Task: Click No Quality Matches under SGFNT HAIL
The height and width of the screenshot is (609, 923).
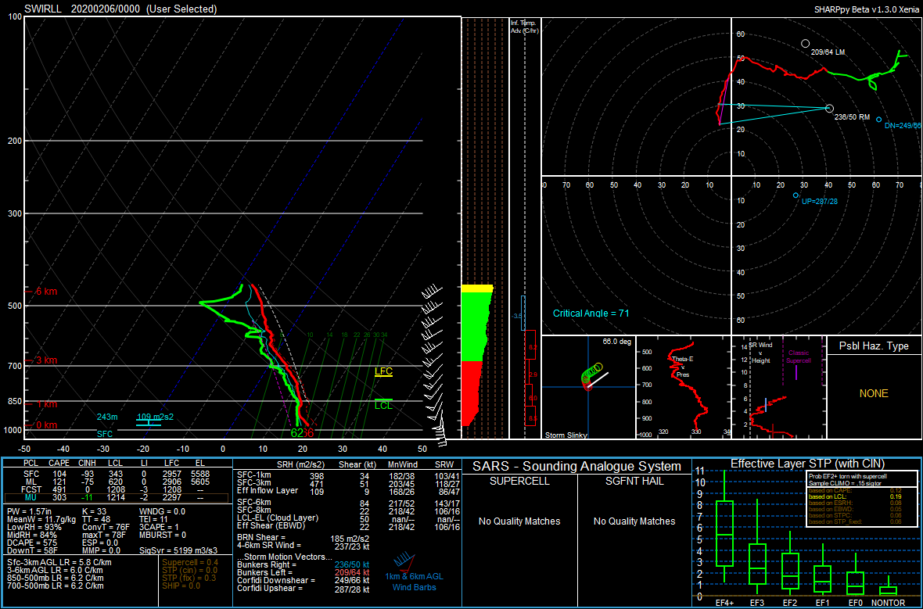Action: (x=634, y=521)
